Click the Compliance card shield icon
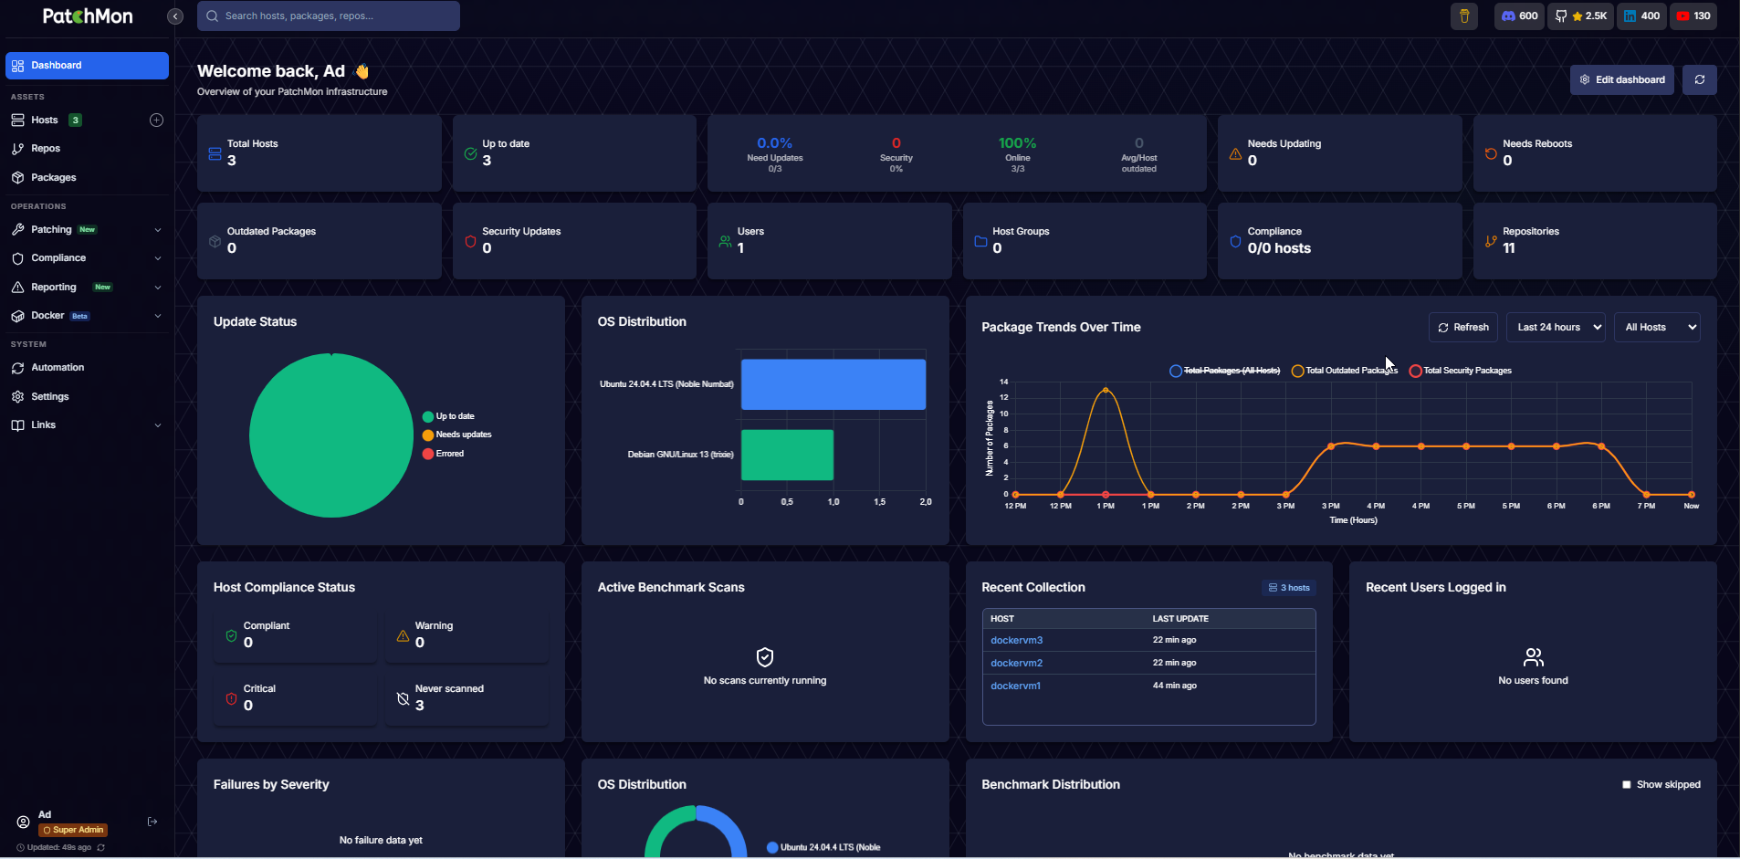The height and width of the screenshot is (859, 1740). pos(1235,241)
